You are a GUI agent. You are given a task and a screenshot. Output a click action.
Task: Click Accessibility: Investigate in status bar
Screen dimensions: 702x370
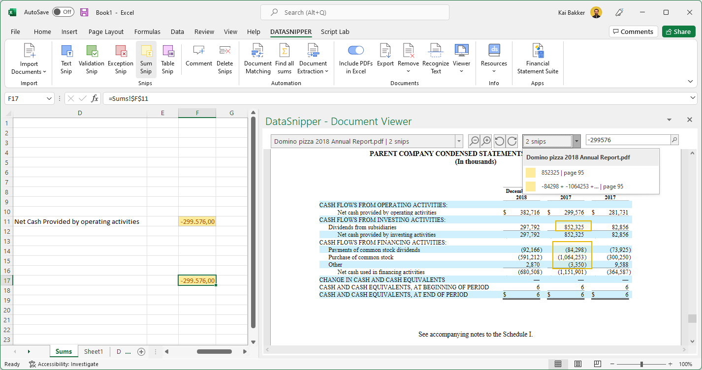[64, 364]
